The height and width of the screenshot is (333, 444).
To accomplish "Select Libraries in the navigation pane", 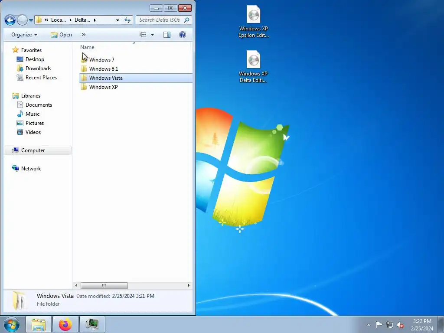I will tap(31, 96).
